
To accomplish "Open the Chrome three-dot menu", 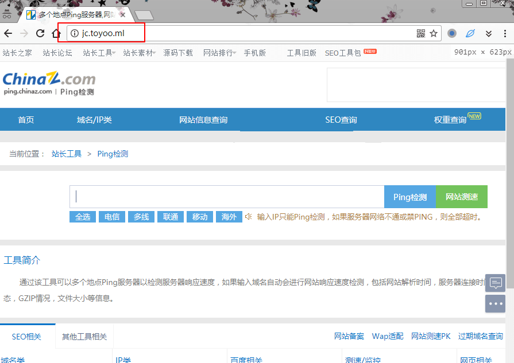I will point(504,33).
